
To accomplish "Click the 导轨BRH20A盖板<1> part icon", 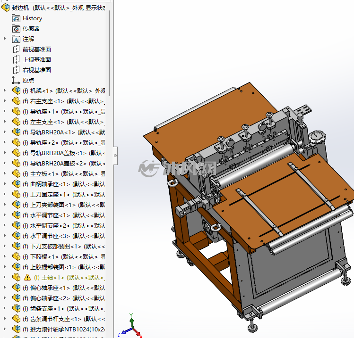I will (16, 153).
